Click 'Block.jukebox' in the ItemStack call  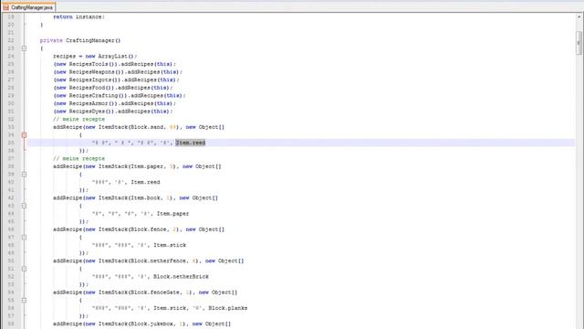pos(151,324)
